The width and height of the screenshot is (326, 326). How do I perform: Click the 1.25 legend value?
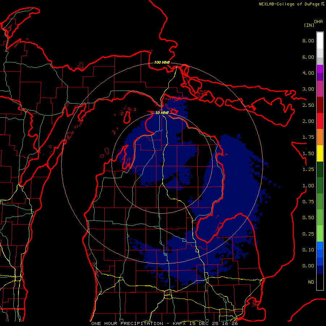[308, 170]
